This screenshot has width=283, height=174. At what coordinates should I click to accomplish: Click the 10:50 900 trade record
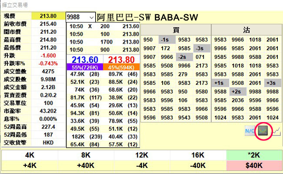[x=103, y=50]
